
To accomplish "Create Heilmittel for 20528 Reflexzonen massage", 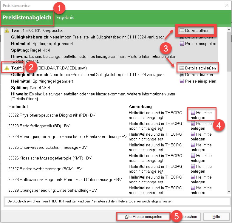I will point(193,177).
